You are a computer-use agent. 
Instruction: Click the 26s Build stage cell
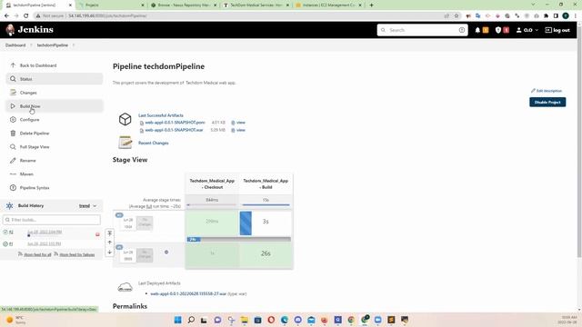tap(266, 253)
